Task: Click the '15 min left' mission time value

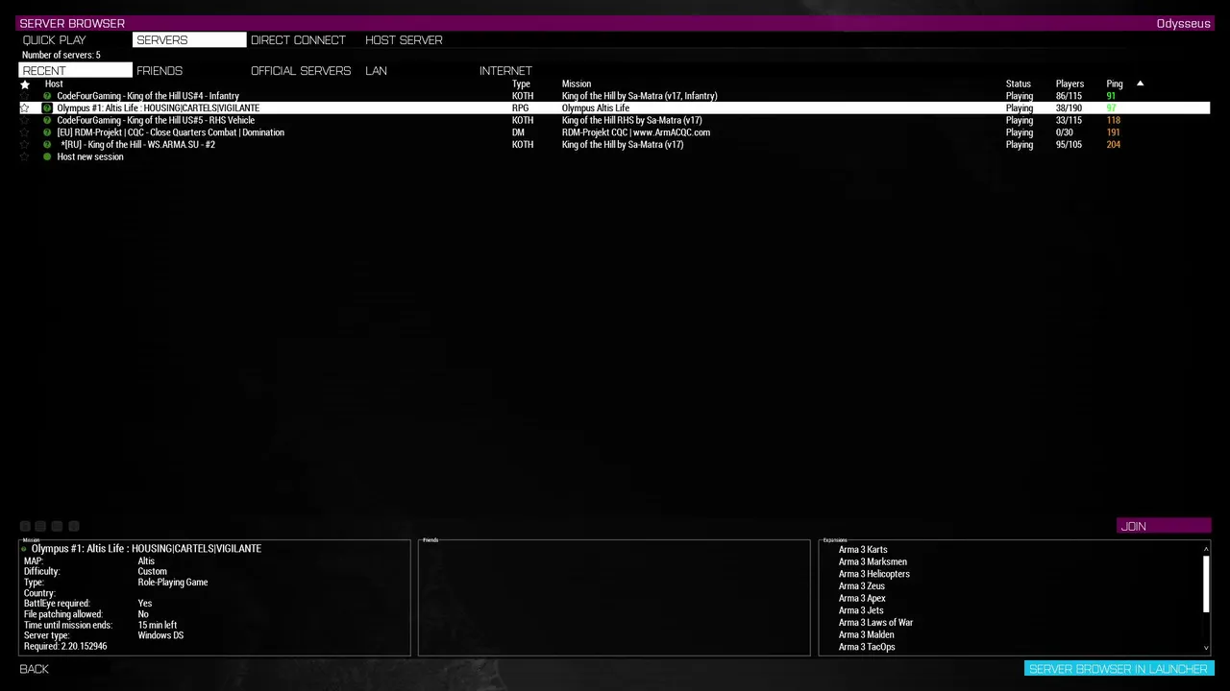Action: click(157, 625)
